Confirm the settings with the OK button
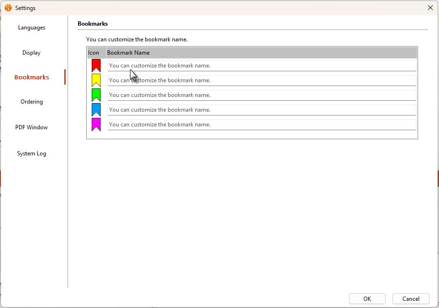 (x=367, y=299)
